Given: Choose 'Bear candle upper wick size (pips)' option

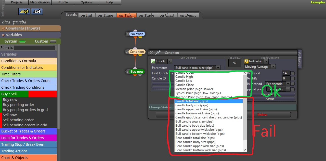Looking at the screenshot, I should click(x=208, y=146).
